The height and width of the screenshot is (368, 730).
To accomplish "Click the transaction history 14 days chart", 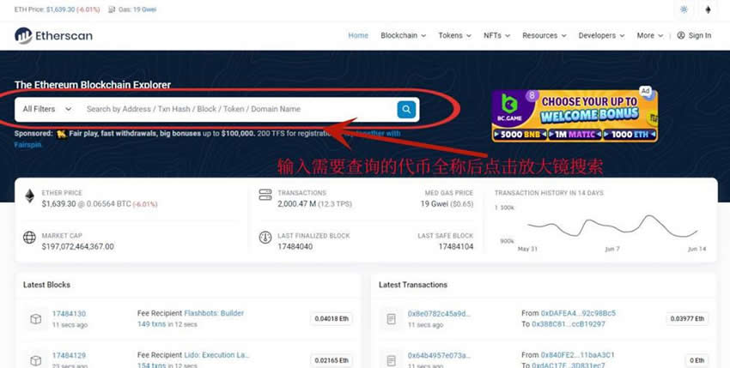I will pyautogui.click(x=611, y=226).
